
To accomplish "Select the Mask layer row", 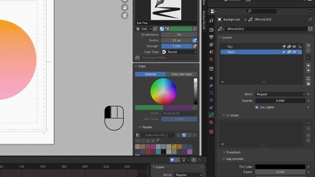I will click(x=261, y=52).
